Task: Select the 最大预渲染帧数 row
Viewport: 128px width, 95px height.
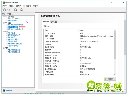Action: [x=79, y=69]
